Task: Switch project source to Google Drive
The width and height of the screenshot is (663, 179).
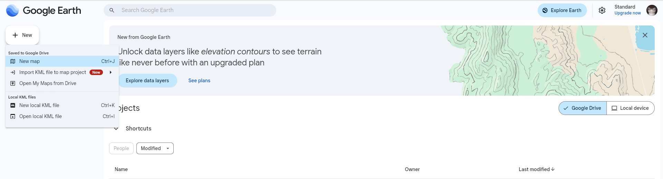Action: 583,108
